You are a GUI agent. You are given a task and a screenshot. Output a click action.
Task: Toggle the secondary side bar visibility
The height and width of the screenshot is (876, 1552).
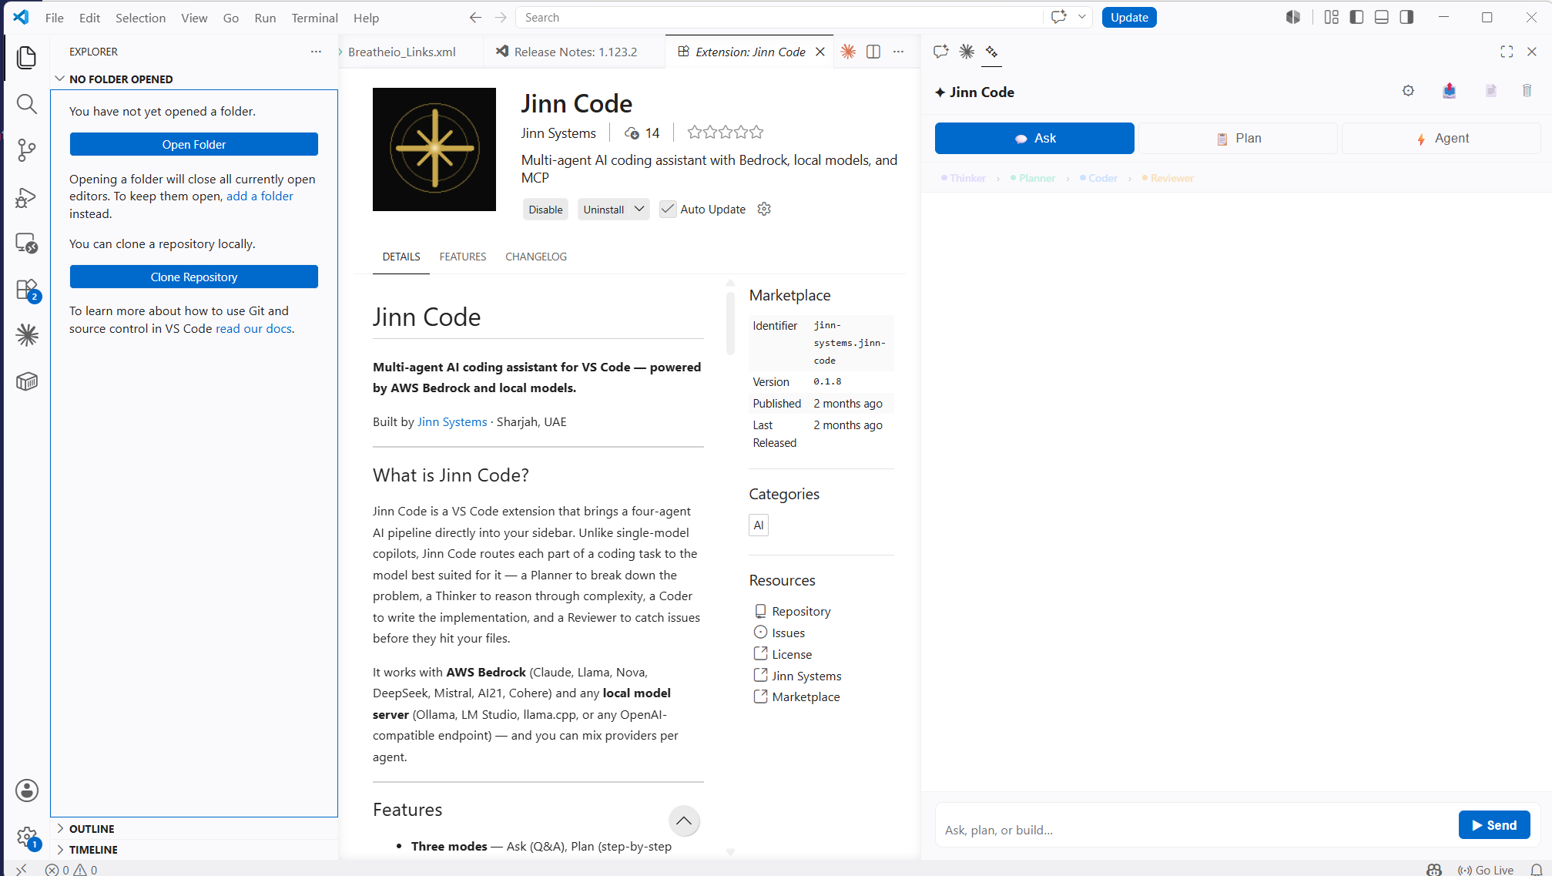[x=1406, y=17]
